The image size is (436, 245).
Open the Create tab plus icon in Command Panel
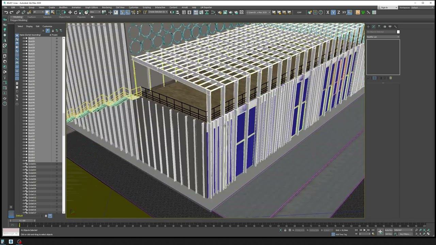click(x=368, y=27)
